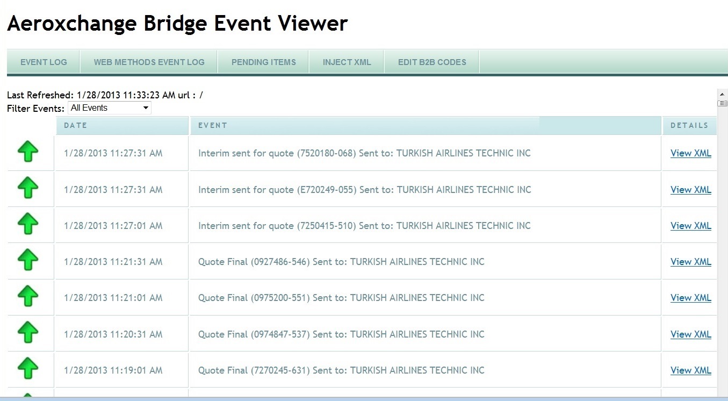
Task: Select date 1/28/2013 11:21:31 AM
Action: click(x=113, y=262)
